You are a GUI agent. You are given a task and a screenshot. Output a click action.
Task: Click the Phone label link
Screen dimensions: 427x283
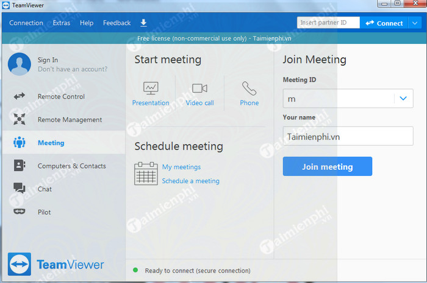point(249,103)
